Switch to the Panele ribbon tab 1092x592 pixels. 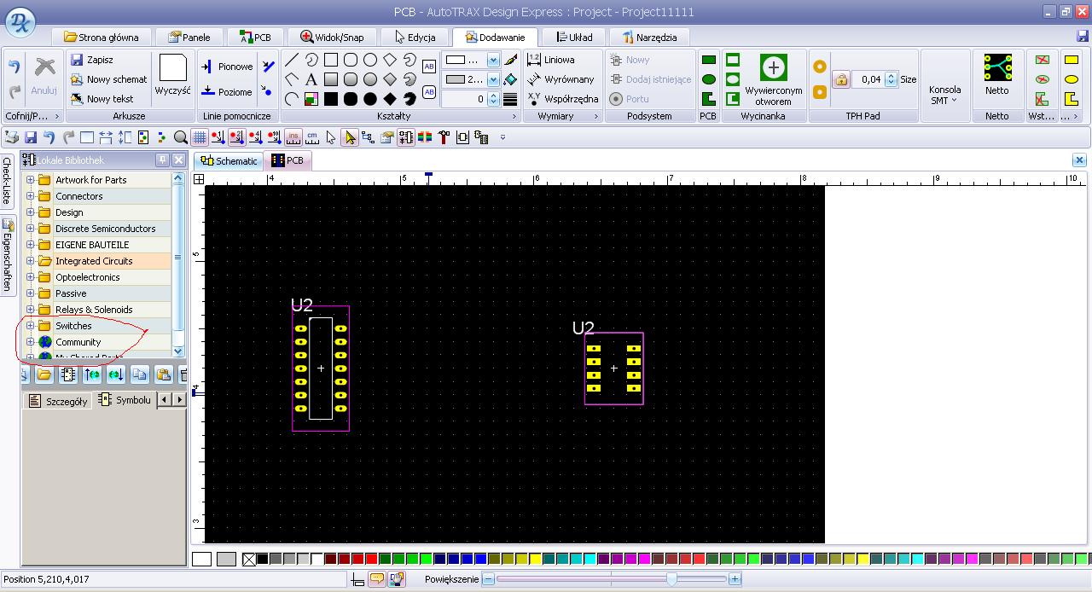(189, 38)
